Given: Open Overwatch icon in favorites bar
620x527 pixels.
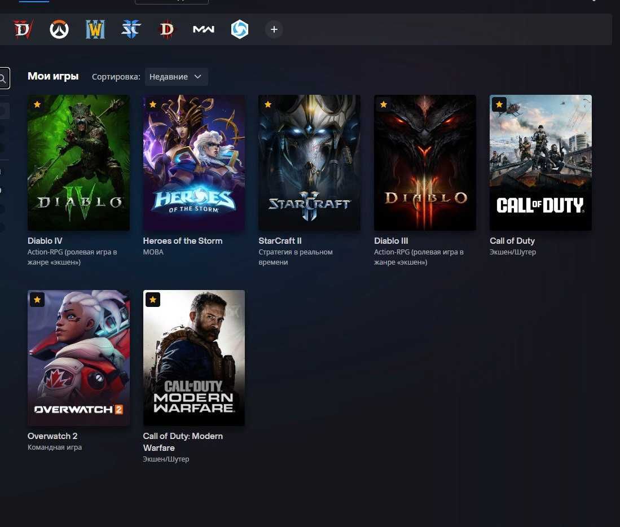Looking at the screenshot, I should click(x=59, y=29).
